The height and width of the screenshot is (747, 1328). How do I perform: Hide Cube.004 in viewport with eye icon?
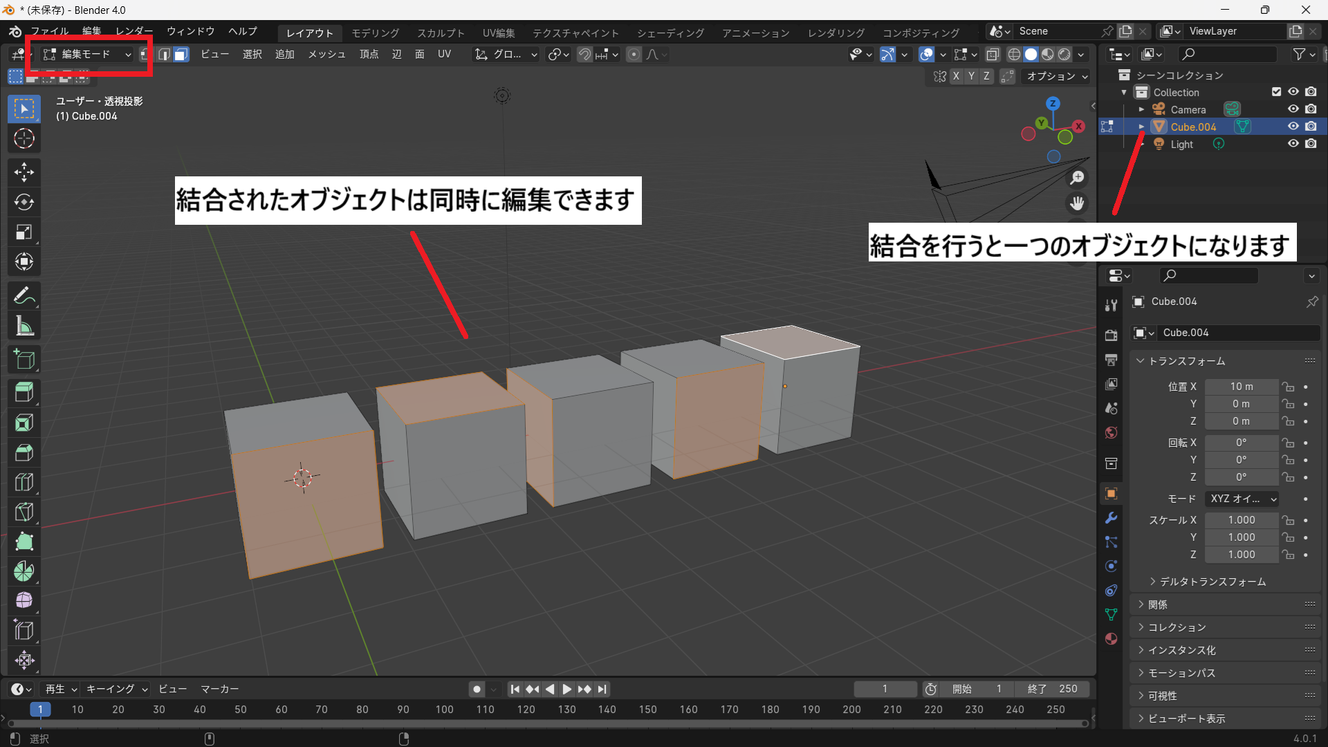click(x=1293, y=127)
